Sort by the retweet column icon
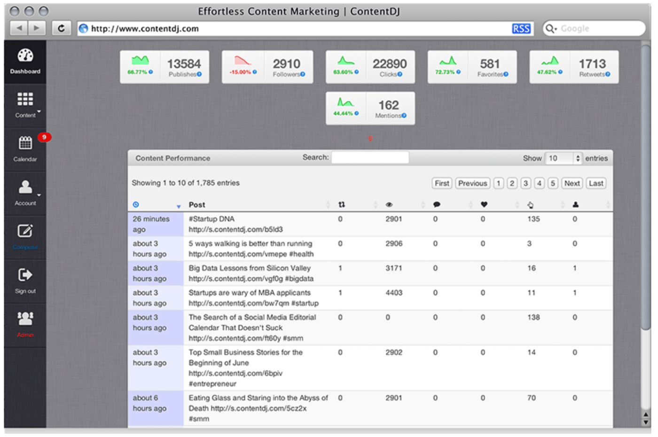 tap(342, 204)
